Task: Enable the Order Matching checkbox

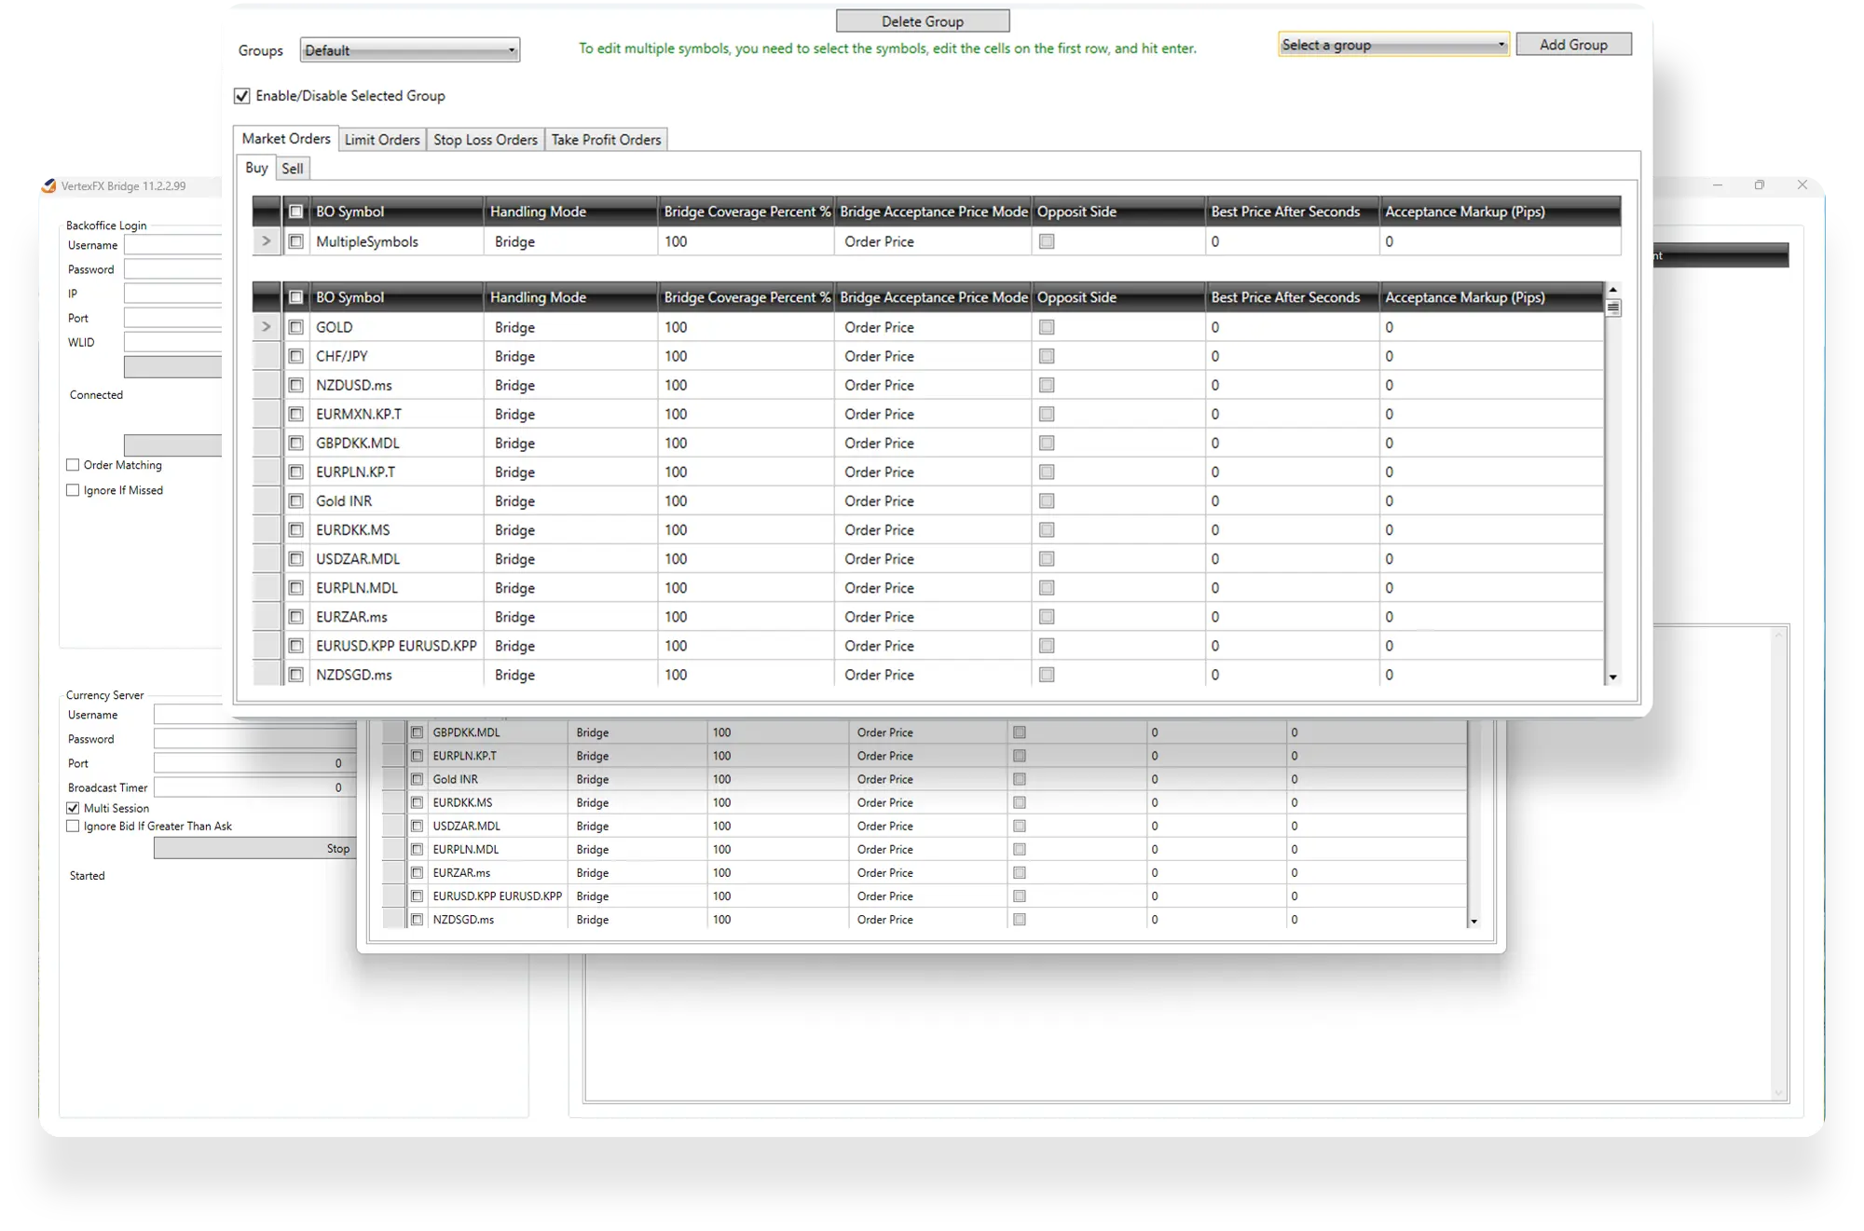Action: tap(74, 465)
